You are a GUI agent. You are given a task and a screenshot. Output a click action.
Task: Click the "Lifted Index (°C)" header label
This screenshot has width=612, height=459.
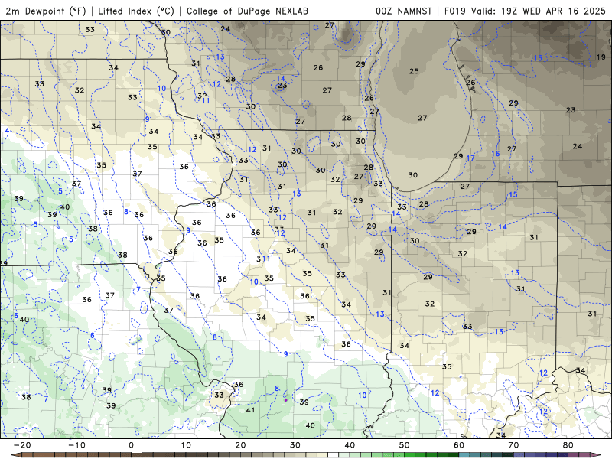136,11
